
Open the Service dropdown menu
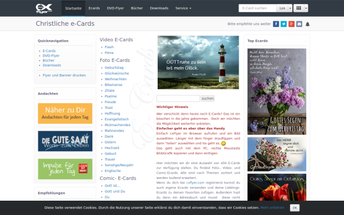click(183, 8)
